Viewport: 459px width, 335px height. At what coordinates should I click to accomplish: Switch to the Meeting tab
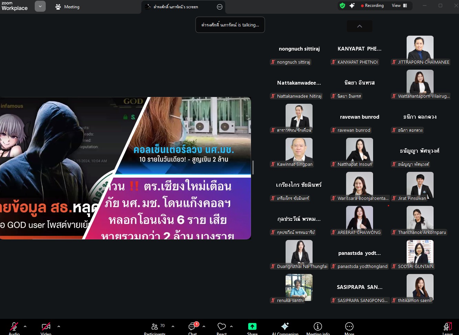pyautogui.click(x=68, y=7)
